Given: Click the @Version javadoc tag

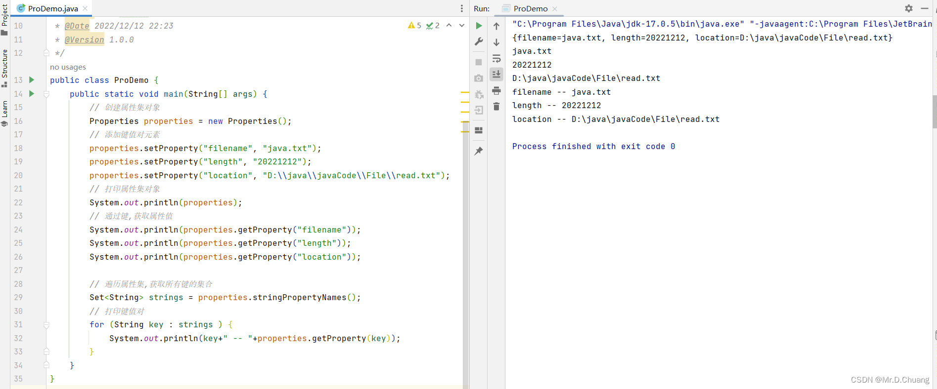Looking at the screenshot, I should point(85,39).
